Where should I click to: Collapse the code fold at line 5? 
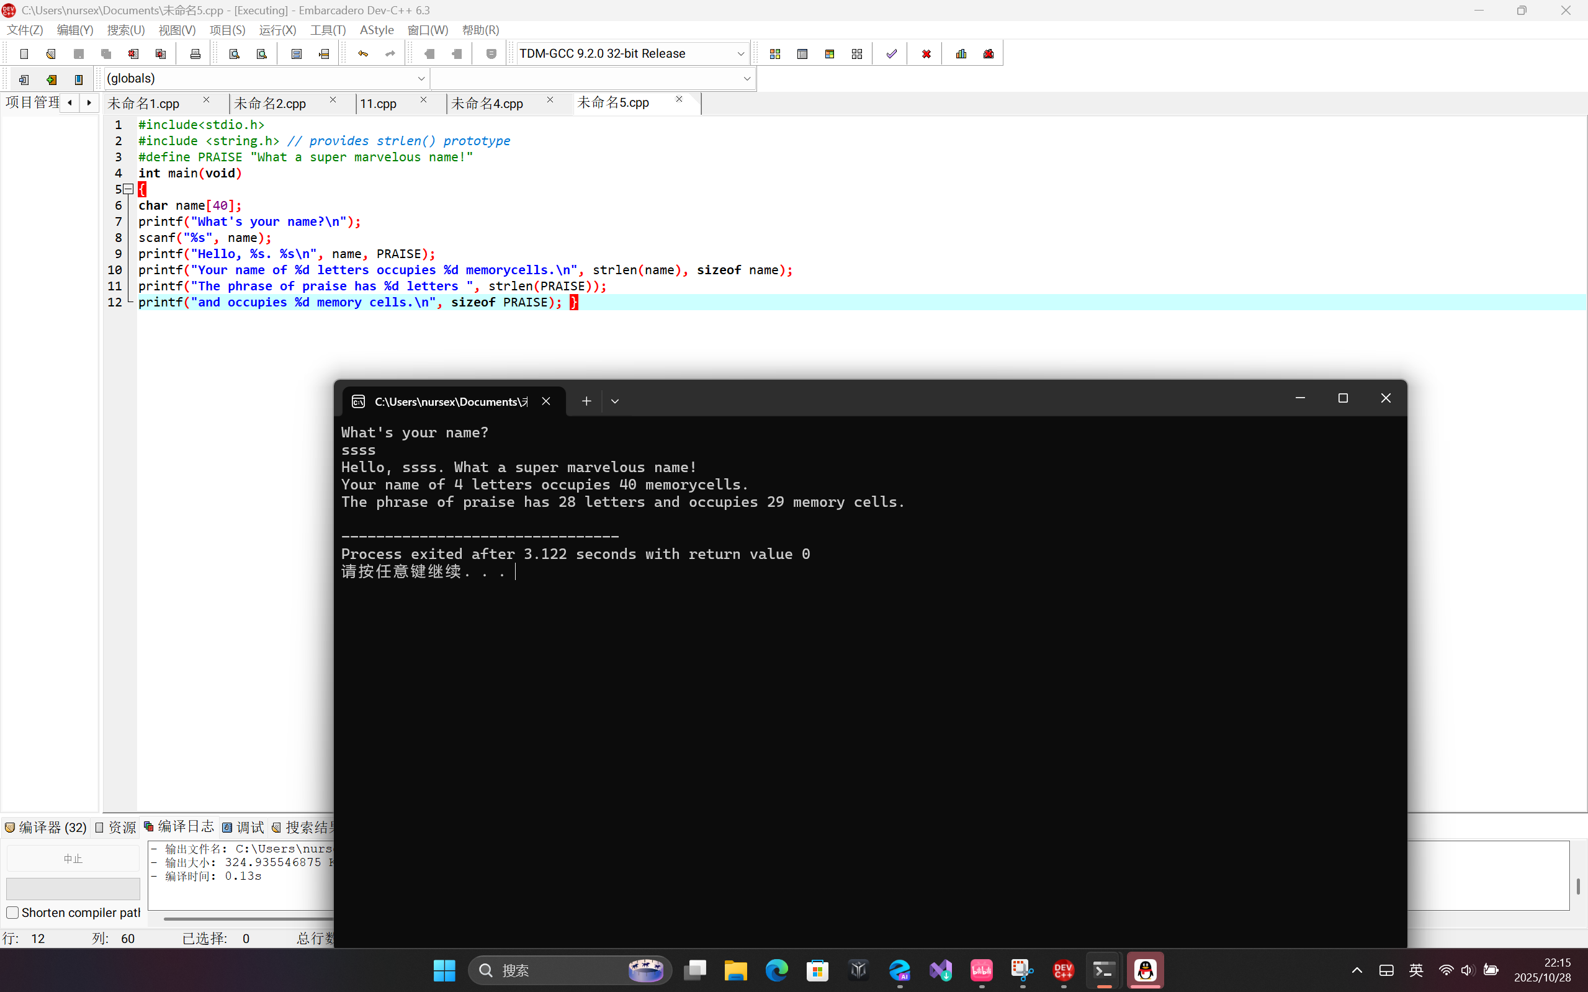coord(128,189)
